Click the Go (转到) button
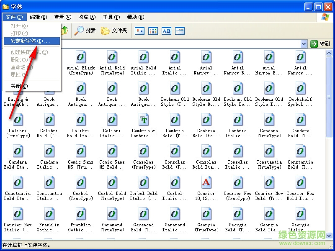Image resolution: width=335 pixels, height=251 pixels. click(320, 44)
